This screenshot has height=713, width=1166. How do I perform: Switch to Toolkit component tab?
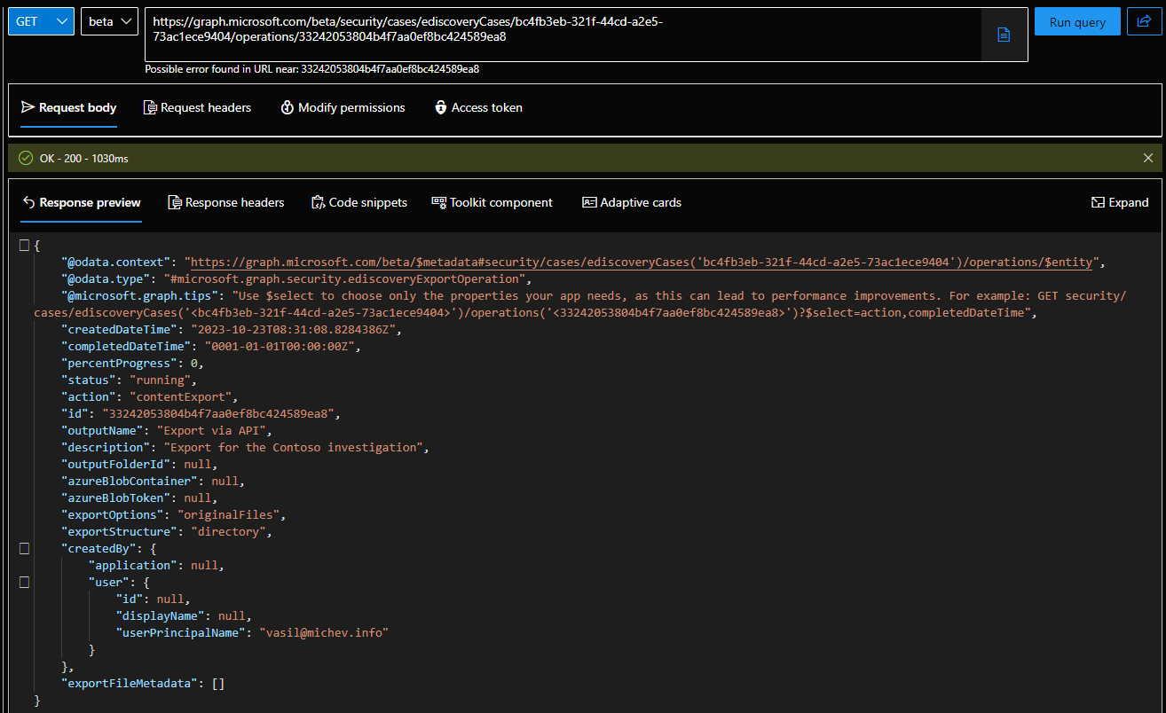coord(492,202)
